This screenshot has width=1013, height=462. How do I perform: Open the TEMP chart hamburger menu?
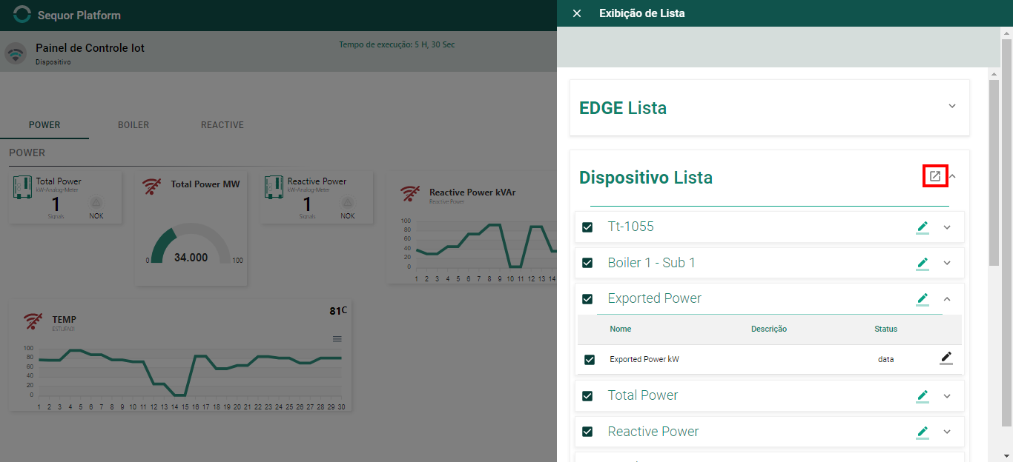click(x=337, y=339)
